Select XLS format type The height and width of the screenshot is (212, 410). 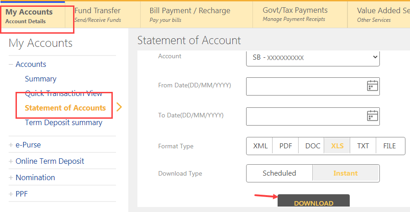click(x=337, y=146)
